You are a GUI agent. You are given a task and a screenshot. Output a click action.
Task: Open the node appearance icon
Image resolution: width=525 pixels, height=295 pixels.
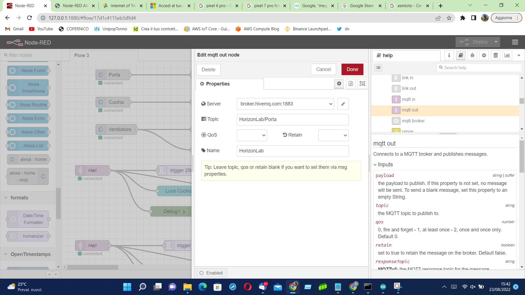click(x=362, y=84)
